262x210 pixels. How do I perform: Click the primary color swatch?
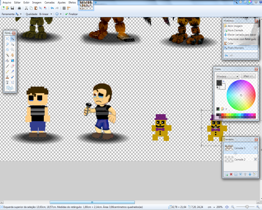[219, 83]
